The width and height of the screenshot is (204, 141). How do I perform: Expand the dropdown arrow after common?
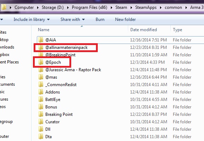(186, 7)
